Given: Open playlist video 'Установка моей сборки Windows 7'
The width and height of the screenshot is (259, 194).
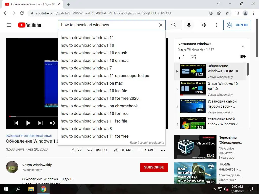Looking at the screenshot, I should coord(210,123).
